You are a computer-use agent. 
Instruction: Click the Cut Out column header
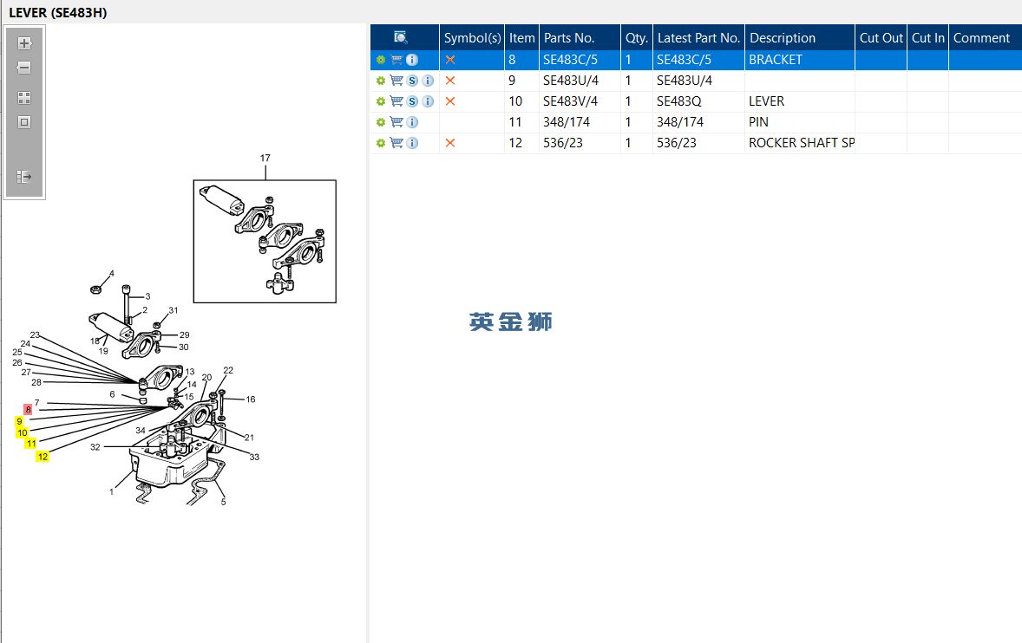[881, 38]
